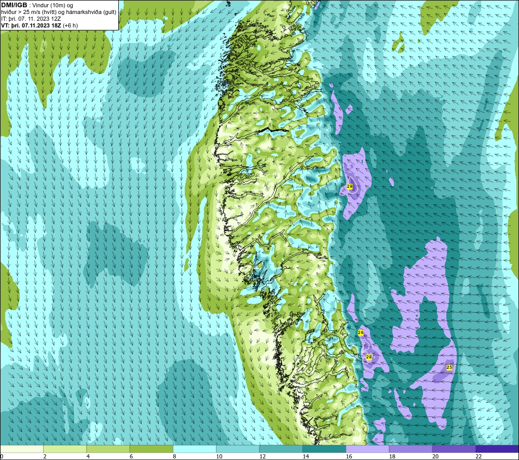The width and height of the screenshot is (519, 460).
Task: Click scale number 16 below color bar
Action: click(x=349, y=457)
